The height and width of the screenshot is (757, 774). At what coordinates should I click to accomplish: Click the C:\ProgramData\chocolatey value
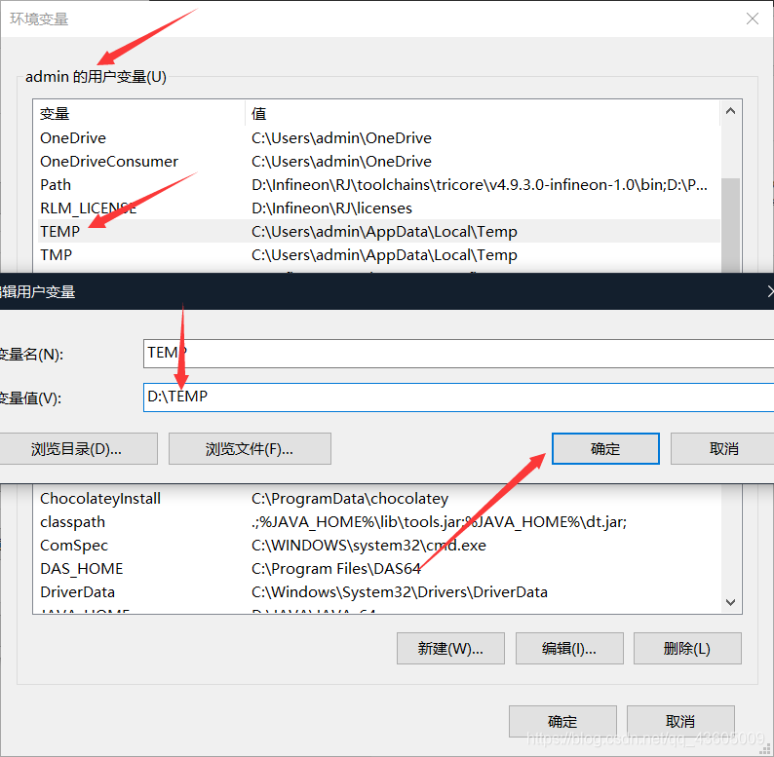[350, 499]
